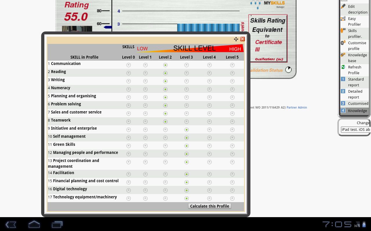Click the Skills Rating Equivalent certificate box

tap(268, 38)
